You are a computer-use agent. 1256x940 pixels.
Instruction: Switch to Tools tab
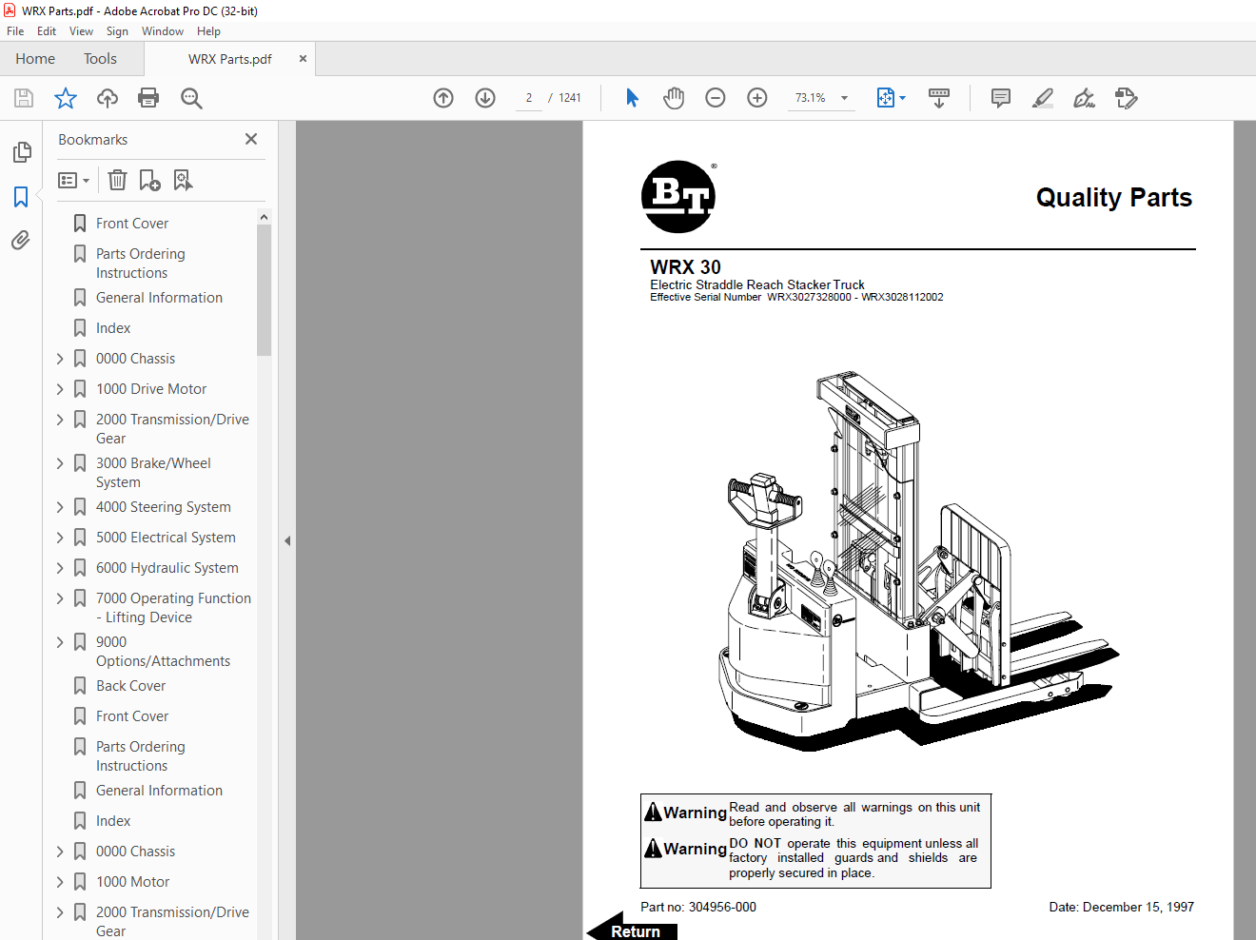(x=100, y=59)
